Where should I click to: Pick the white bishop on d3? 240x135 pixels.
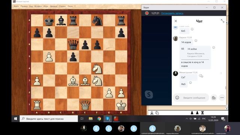(x=73, y=81)
